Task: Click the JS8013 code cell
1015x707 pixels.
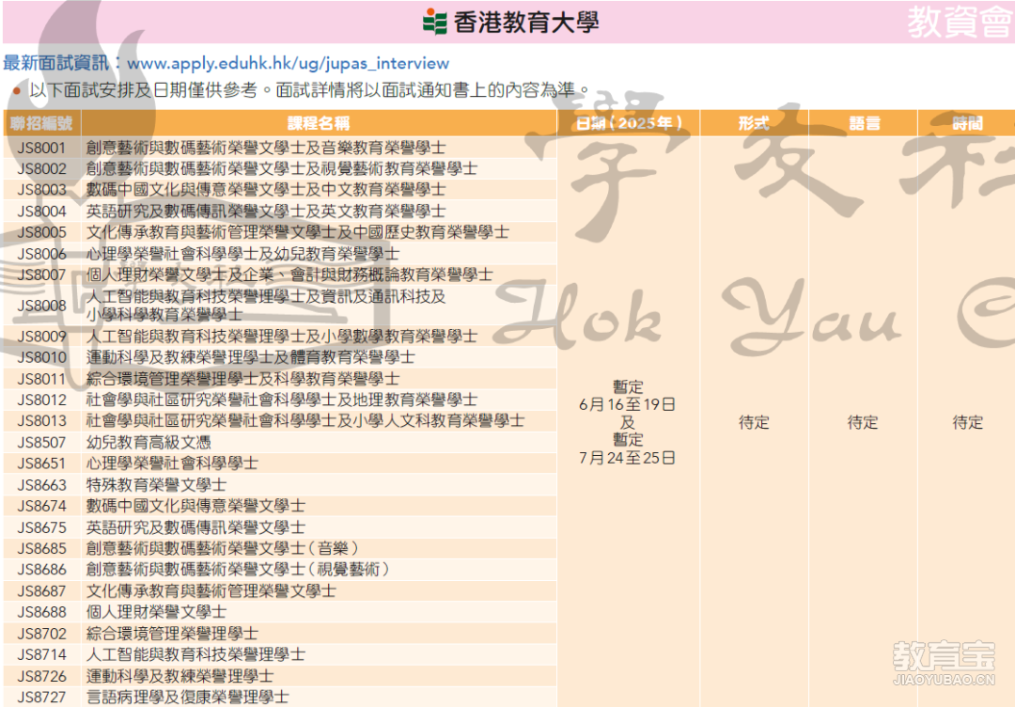Action: click(x=41, y=421)
